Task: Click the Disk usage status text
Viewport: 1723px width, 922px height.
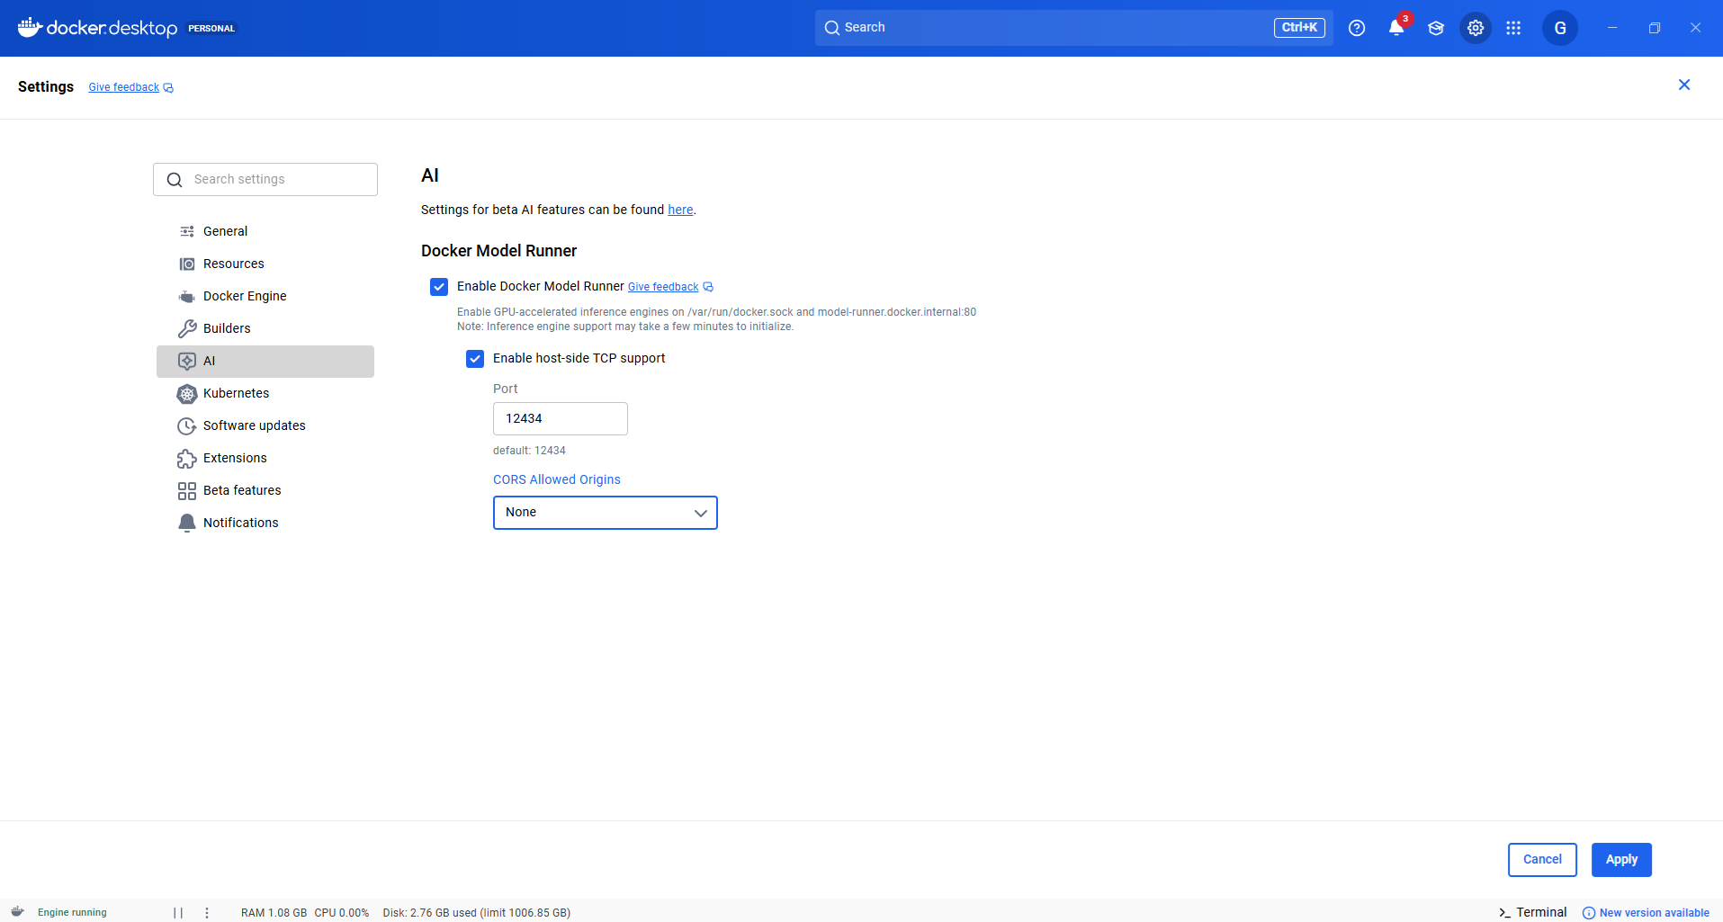Action: tap(477, 913)
